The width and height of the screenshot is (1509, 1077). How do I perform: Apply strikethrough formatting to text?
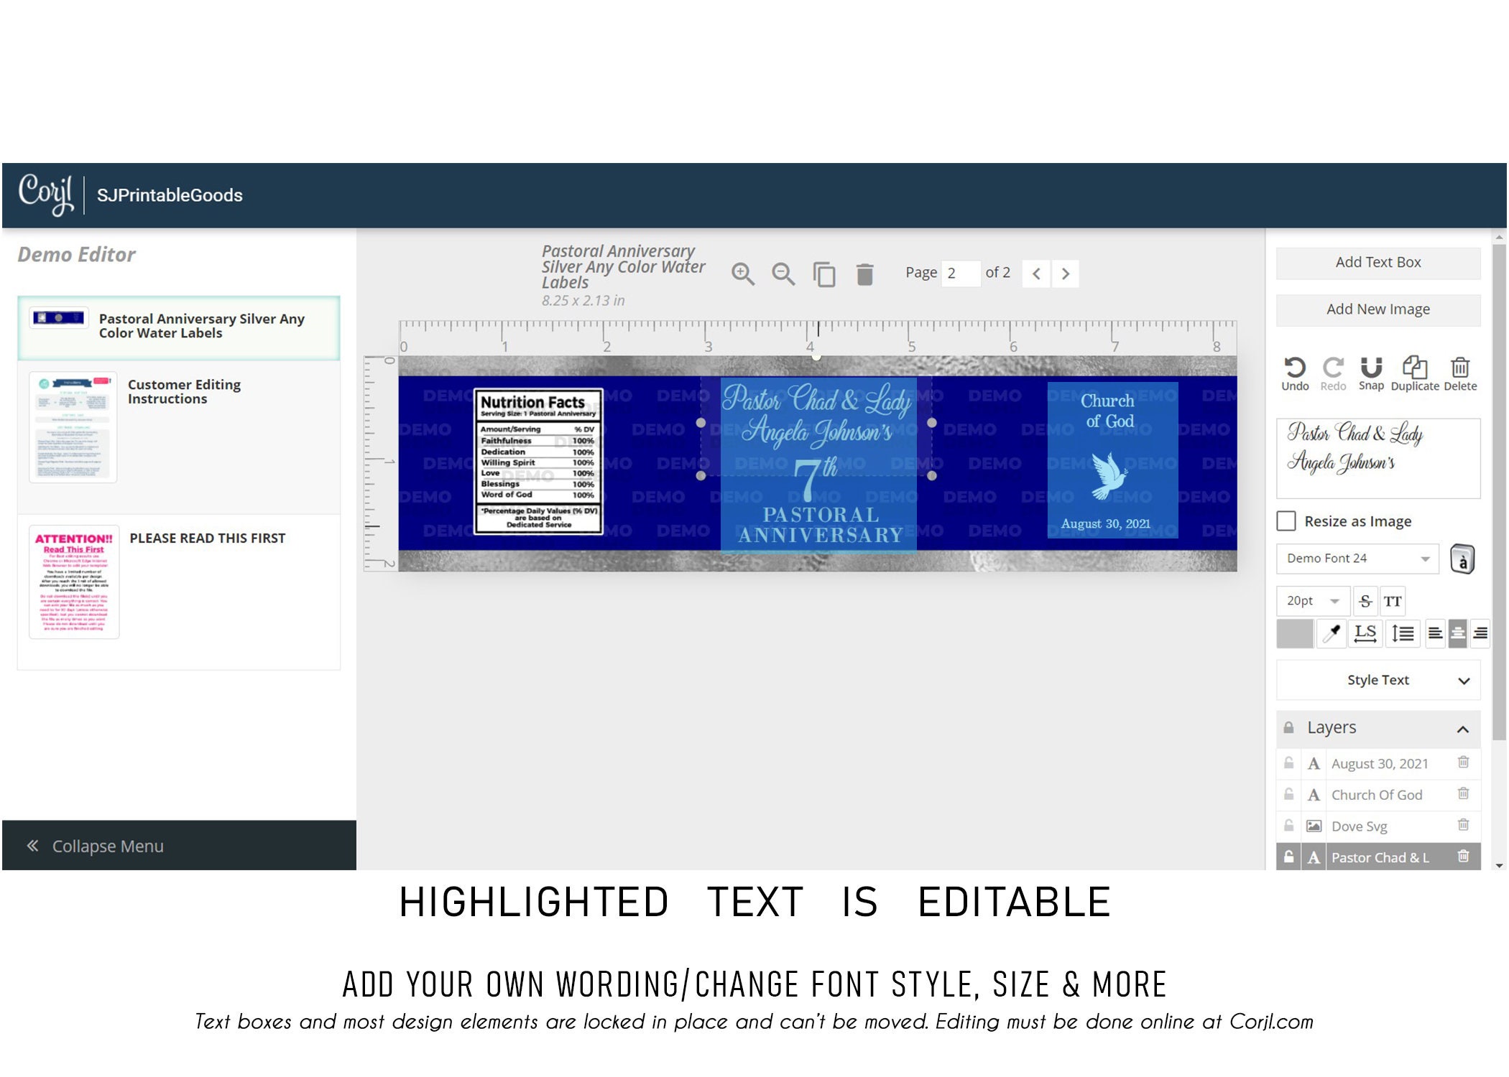coord(1365,601)
